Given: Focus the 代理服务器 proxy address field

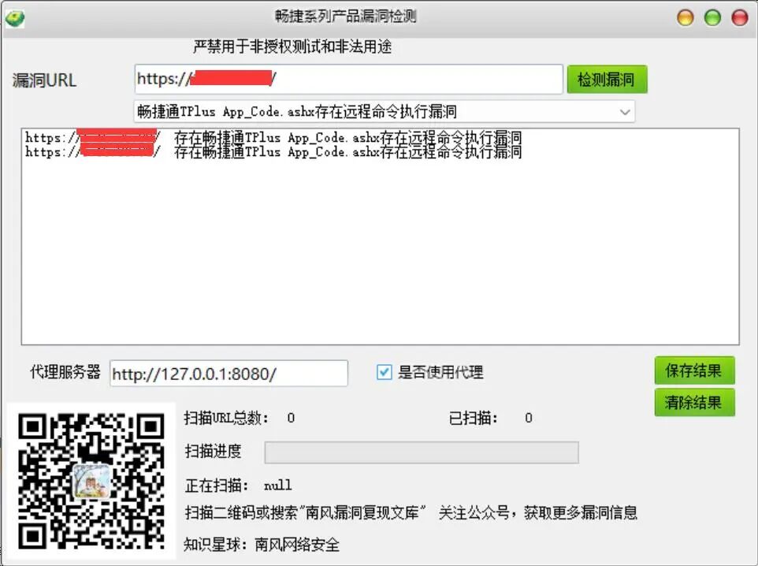Looking at the screenshot, I should (229, 374).
